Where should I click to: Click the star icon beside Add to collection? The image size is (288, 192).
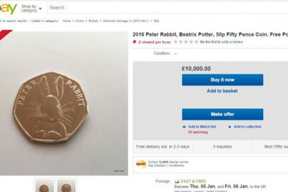[230, 127]
